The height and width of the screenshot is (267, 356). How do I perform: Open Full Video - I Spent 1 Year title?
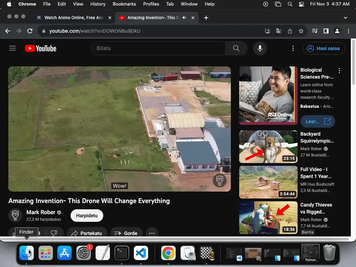pos(316,173)
